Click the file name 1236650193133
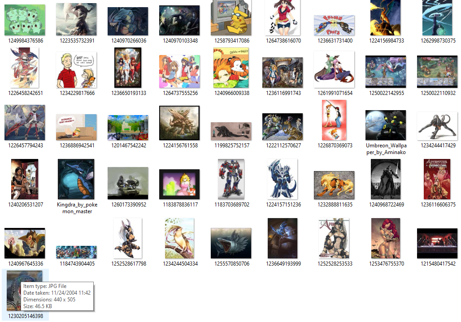The height and width of the screenshot is (322, 461). 129,93
